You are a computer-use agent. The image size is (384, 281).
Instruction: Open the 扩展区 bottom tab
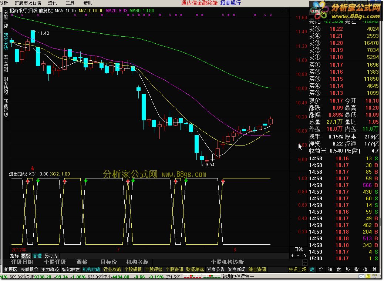pos(11,270)
